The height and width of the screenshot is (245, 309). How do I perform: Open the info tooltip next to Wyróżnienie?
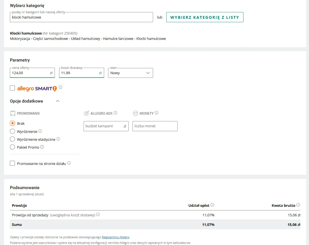tap(40, 131)
